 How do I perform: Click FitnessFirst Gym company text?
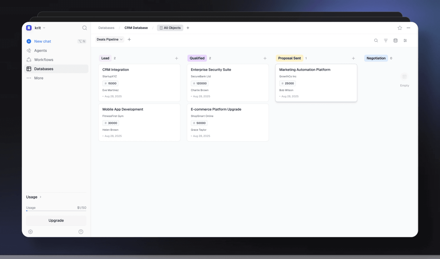113,116
